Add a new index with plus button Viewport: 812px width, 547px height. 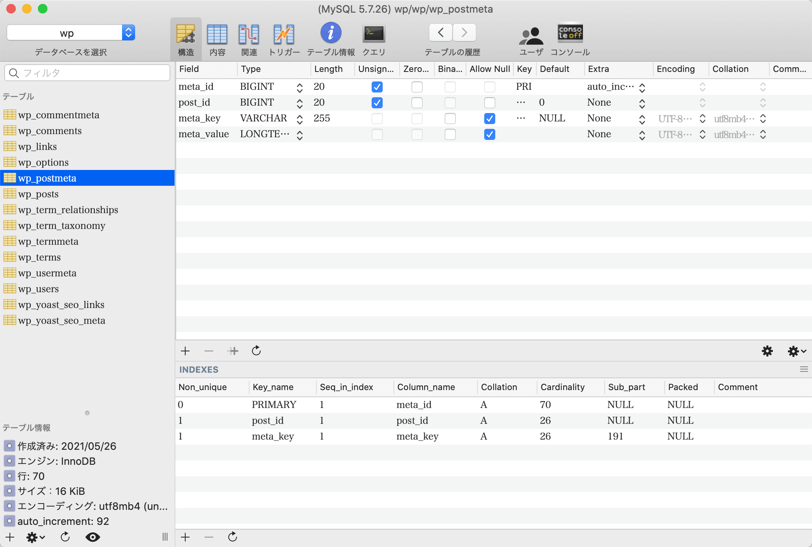pyautogui.click(x=185, y=537)
